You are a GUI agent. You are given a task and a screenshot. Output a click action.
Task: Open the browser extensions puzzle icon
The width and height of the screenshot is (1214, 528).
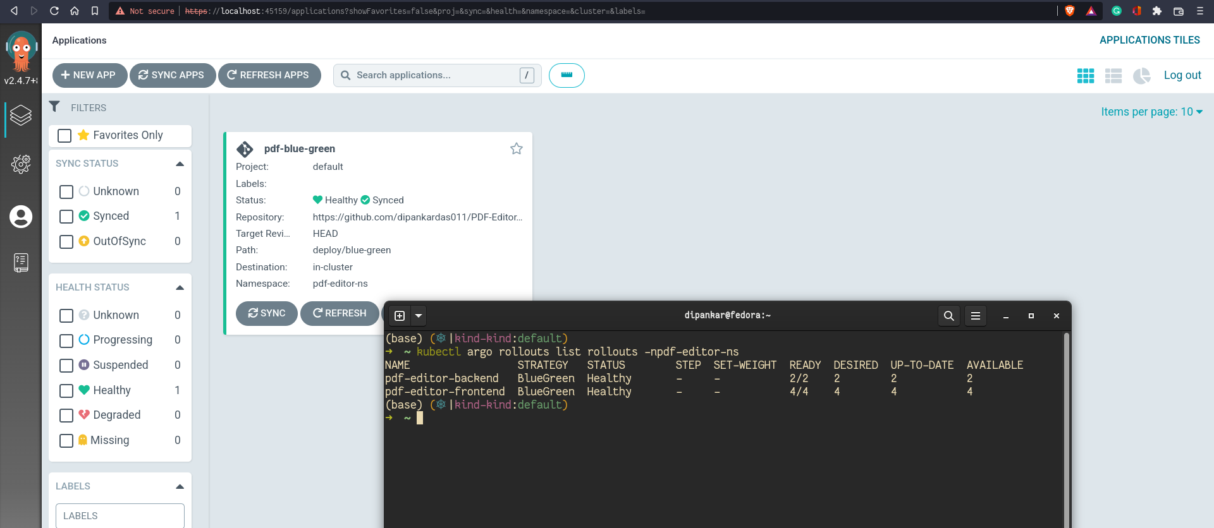click(1157, 11)
